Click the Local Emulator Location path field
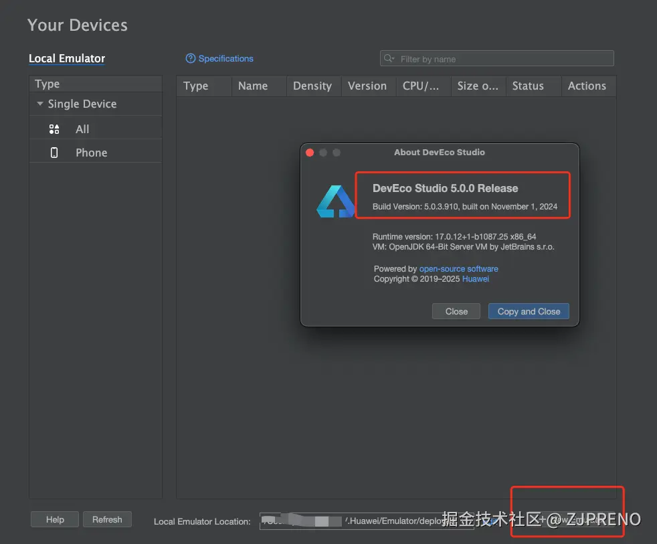Screen dimensions: 657x544 click(367, 521)
